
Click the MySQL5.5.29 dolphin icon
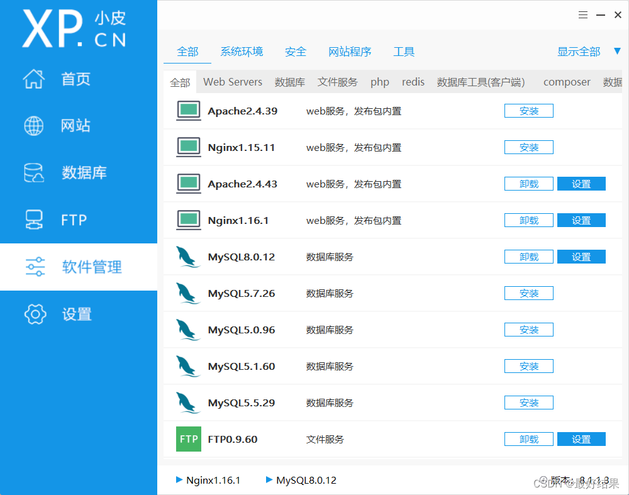188,403
